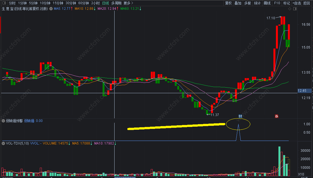Select the 10分钟 period
Screen dimensions: 313x178
tap(45, 3)
